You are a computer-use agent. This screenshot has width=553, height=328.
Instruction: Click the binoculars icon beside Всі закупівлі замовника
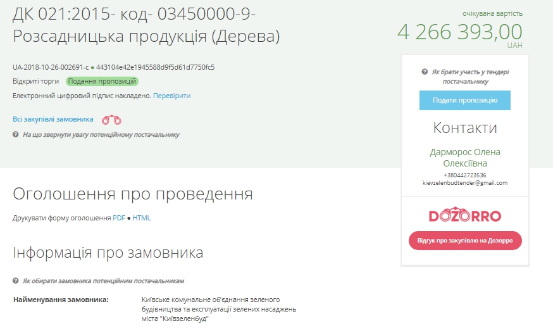(x=111, y=120)
